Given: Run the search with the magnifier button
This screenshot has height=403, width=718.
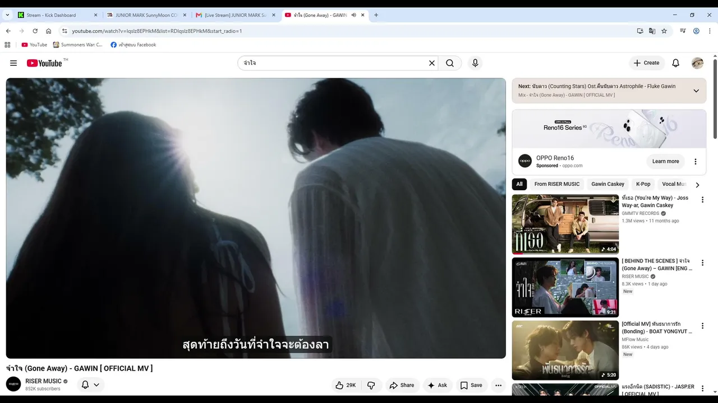Looking at the screenshot, I should pyautogui.click(x=450, y=63).
